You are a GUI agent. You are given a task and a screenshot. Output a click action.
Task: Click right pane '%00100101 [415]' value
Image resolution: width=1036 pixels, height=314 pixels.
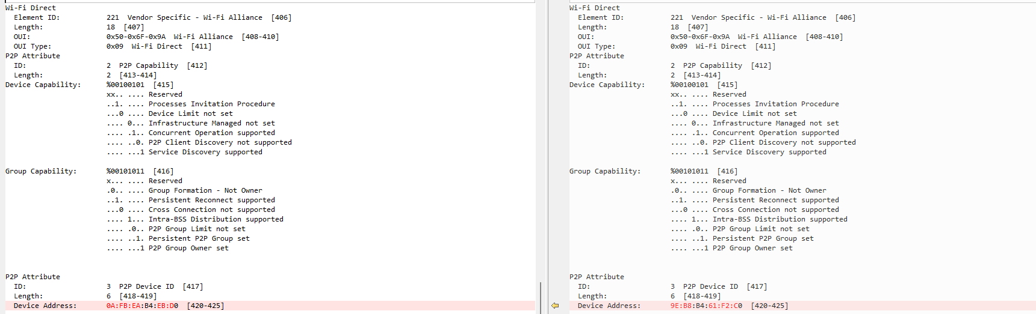pyautogui.click(x=704, y=85)
